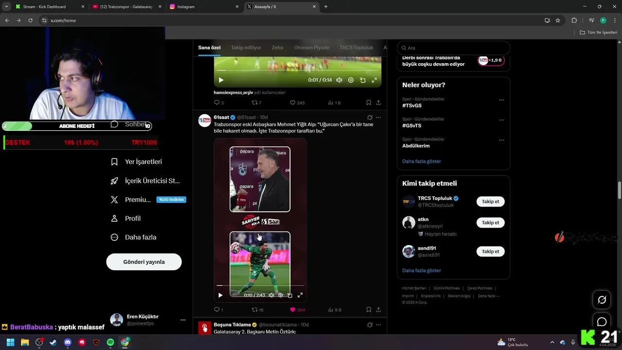Switch to Otonom Piyade timeline tab
The height and width of the screenshot is (350, 622).
coord(311,48)
